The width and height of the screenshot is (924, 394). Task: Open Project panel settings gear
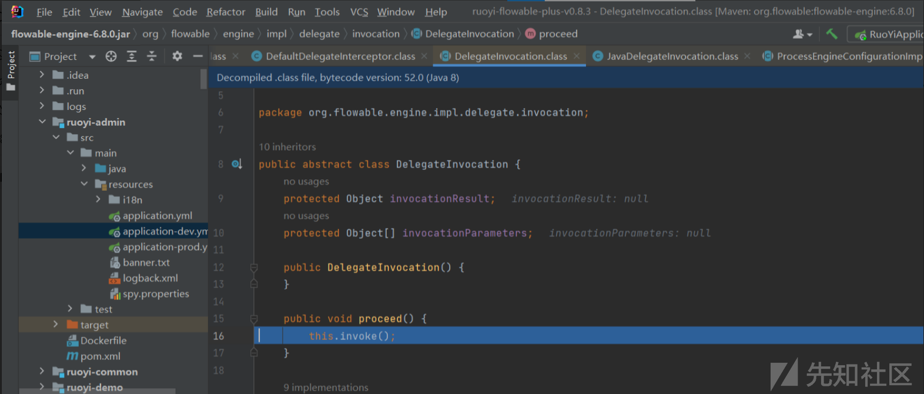[177, 56]
